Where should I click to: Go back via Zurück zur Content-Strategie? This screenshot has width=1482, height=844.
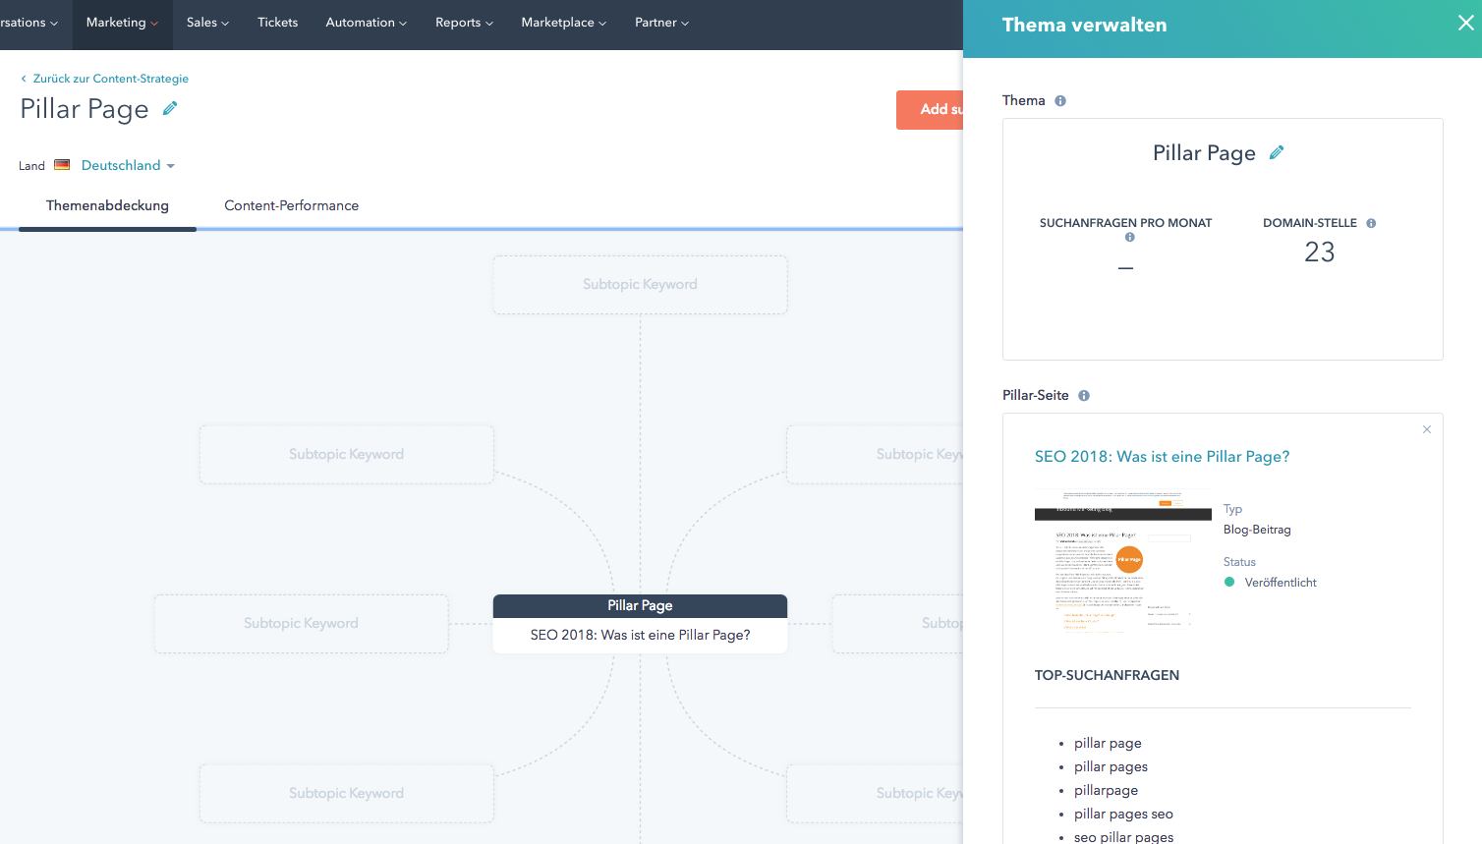pyautogui.click(x=104, y=79)
